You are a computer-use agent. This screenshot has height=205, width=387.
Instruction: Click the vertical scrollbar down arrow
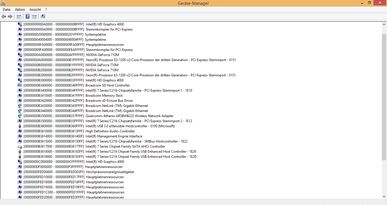coord(384,197)
